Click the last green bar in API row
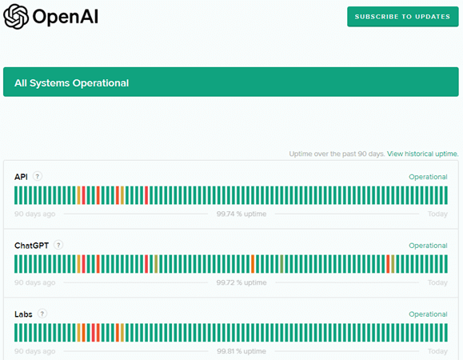The image size is (463, 360). (446, 195)
